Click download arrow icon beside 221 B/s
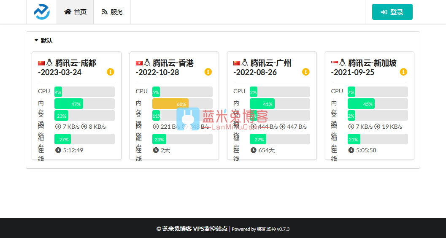This screenshot has height=238, width=446. (156, 127)
